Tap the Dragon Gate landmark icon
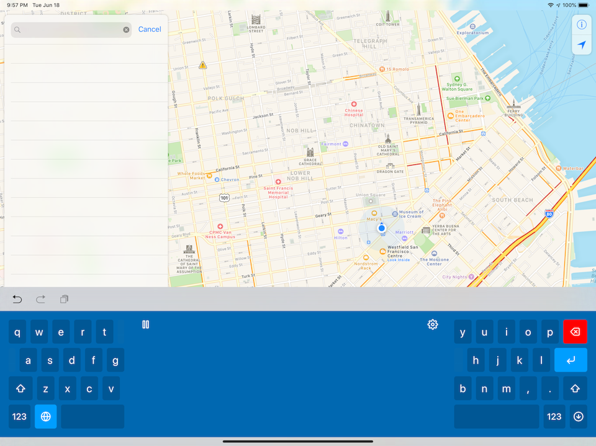596x446 pixels. [x=390, y=166]
